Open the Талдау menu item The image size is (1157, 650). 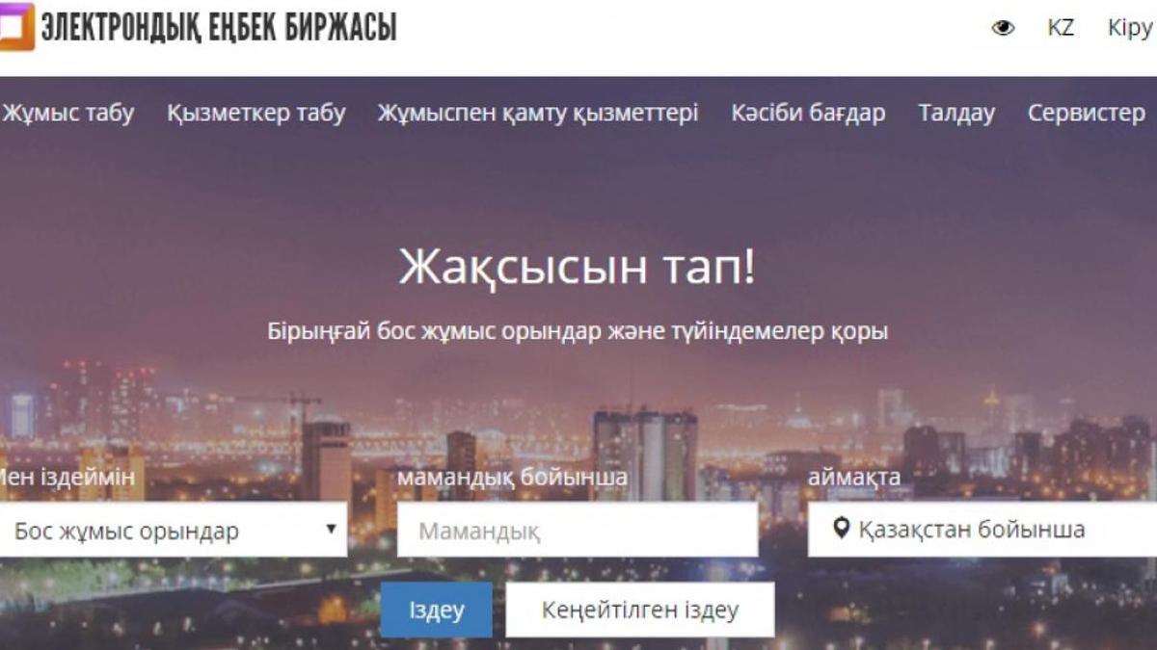(x=956, y=113)
